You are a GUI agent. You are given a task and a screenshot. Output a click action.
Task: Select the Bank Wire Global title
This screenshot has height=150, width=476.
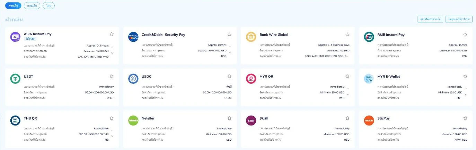coord(274,34)
